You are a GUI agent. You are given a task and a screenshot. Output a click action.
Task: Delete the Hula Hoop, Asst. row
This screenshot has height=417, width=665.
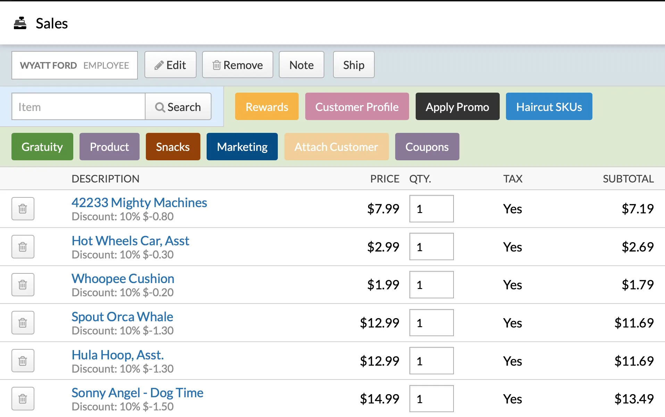(23, 361)
